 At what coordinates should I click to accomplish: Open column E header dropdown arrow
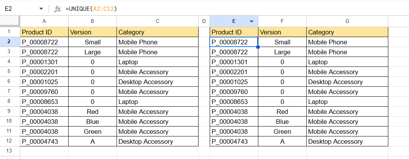252,21
